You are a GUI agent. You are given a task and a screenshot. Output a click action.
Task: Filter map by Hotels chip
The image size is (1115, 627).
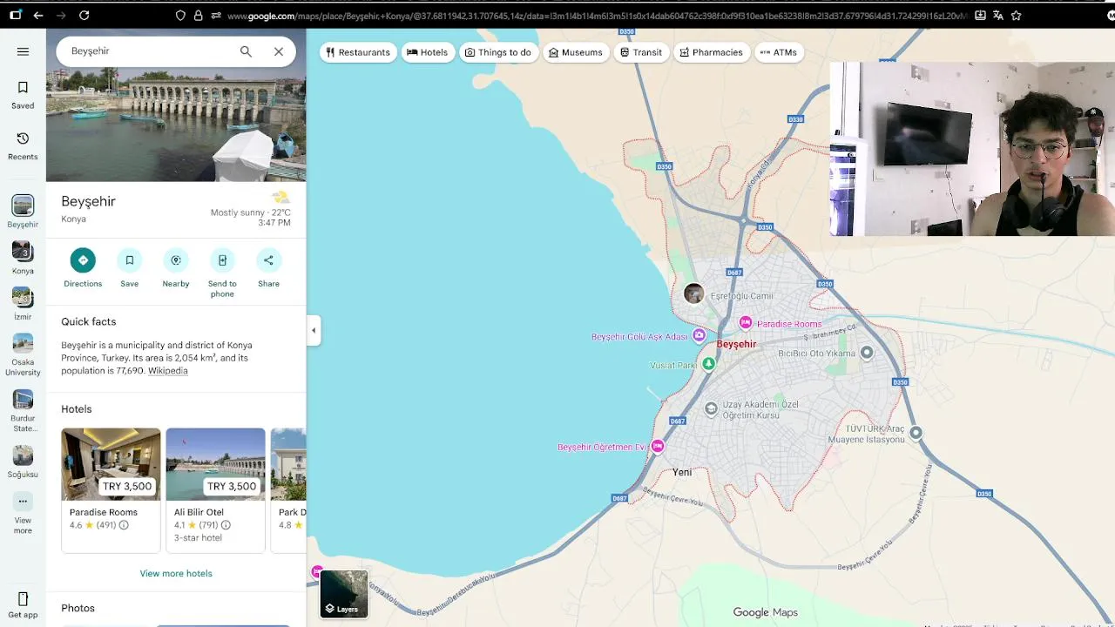[427, 52]
